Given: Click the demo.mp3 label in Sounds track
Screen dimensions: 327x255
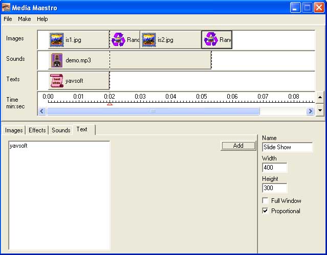Looking at the screenshot, I should pyautogui.click(x=78, y=60).
